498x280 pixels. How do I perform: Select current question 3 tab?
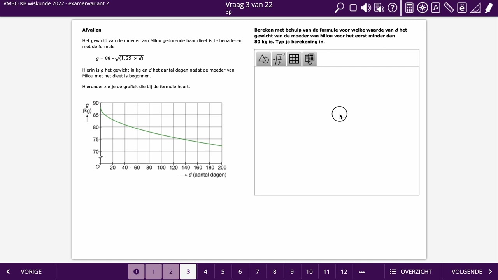tap(188, 271)
